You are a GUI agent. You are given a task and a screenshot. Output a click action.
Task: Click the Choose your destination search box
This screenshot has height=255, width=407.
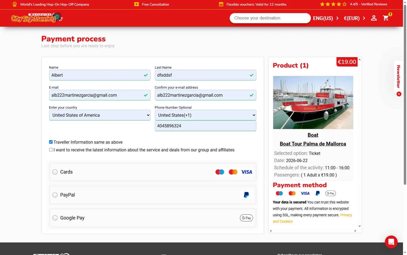click(270, 18)
